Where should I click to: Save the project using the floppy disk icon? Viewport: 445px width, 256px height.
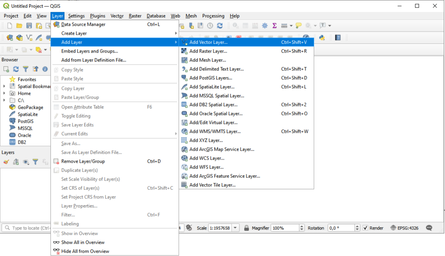tap(29, 26)
